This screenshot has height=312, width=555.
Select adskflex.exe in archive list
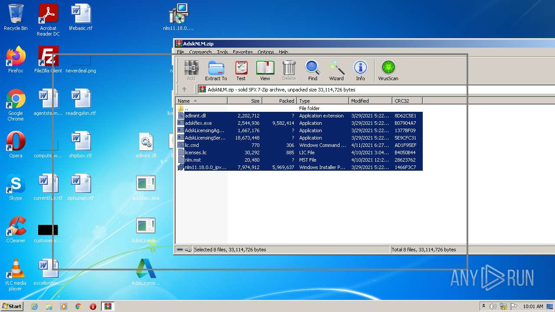(x=299, y=123)
